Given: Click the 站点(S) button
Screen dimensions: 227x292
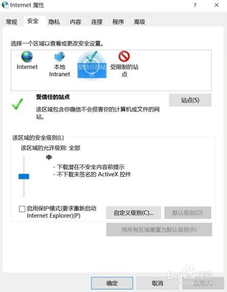Looking at the screenshot, I should click(x=190, y=100).
